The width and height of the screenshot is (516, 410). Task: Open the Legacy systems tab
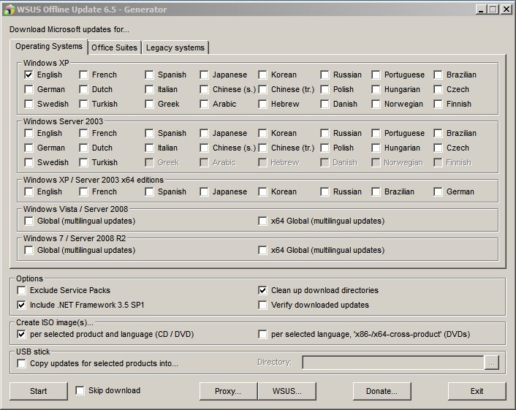(175, 48)
